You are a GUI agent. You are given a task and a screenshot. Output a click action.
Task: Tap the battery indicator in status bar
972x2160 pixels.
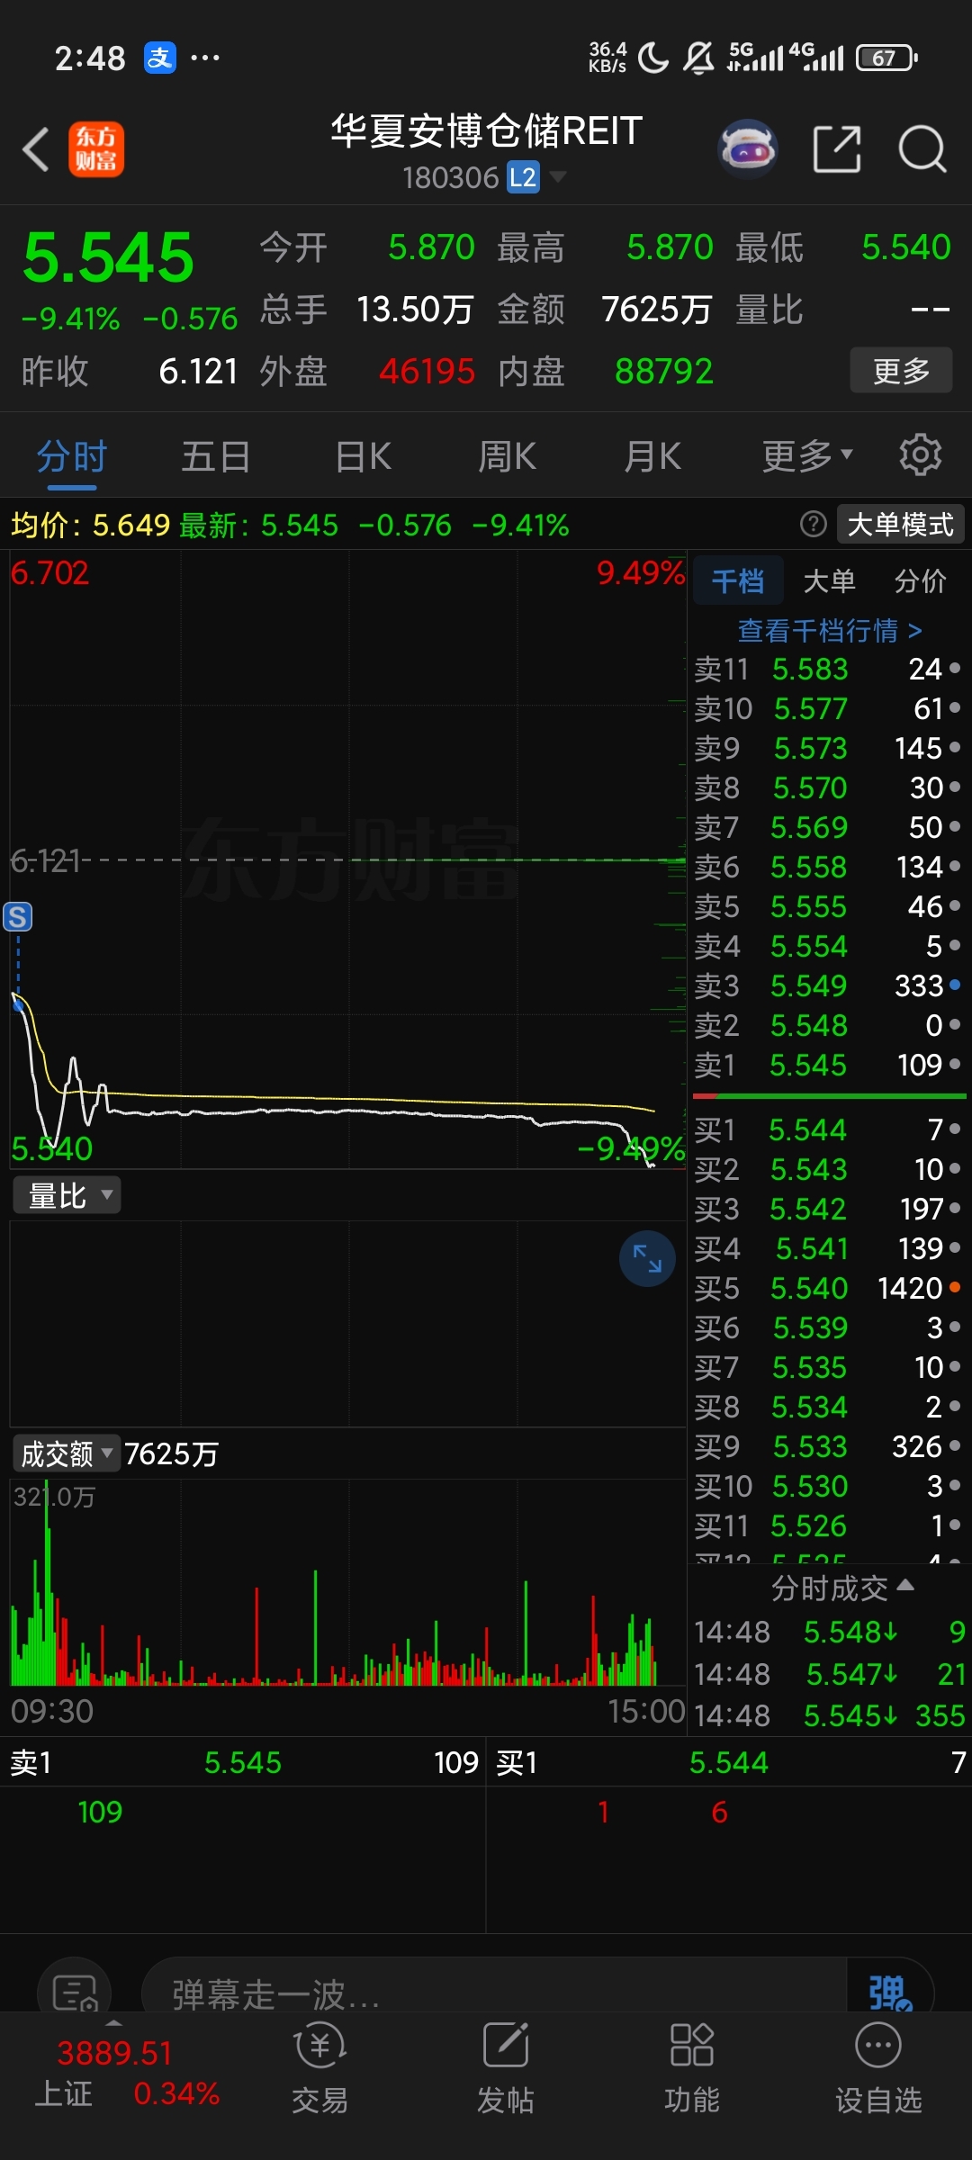(x=886, y=58)
